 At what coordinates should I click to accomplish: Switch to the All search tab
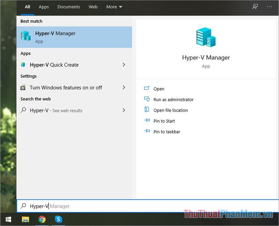28,7
